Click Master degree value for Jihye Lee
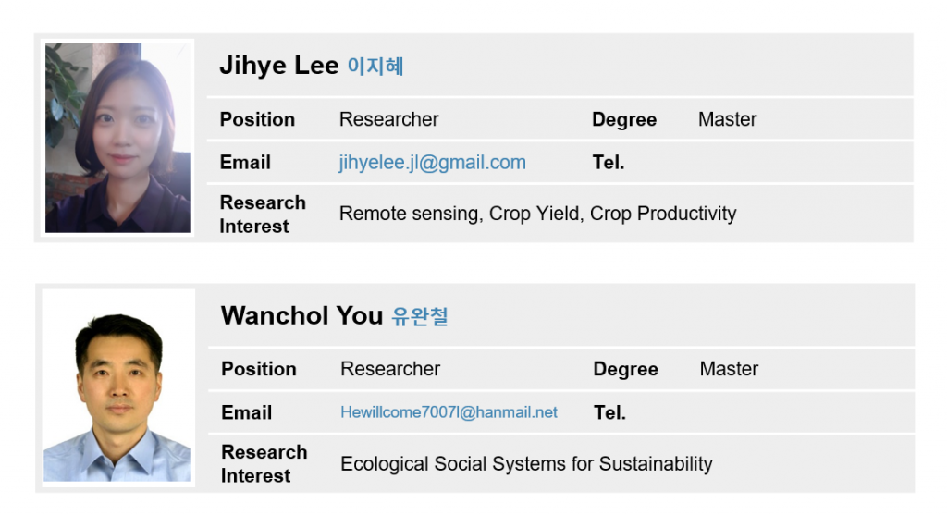This screenshot has height=515, width=947. (x=727, y=119)
